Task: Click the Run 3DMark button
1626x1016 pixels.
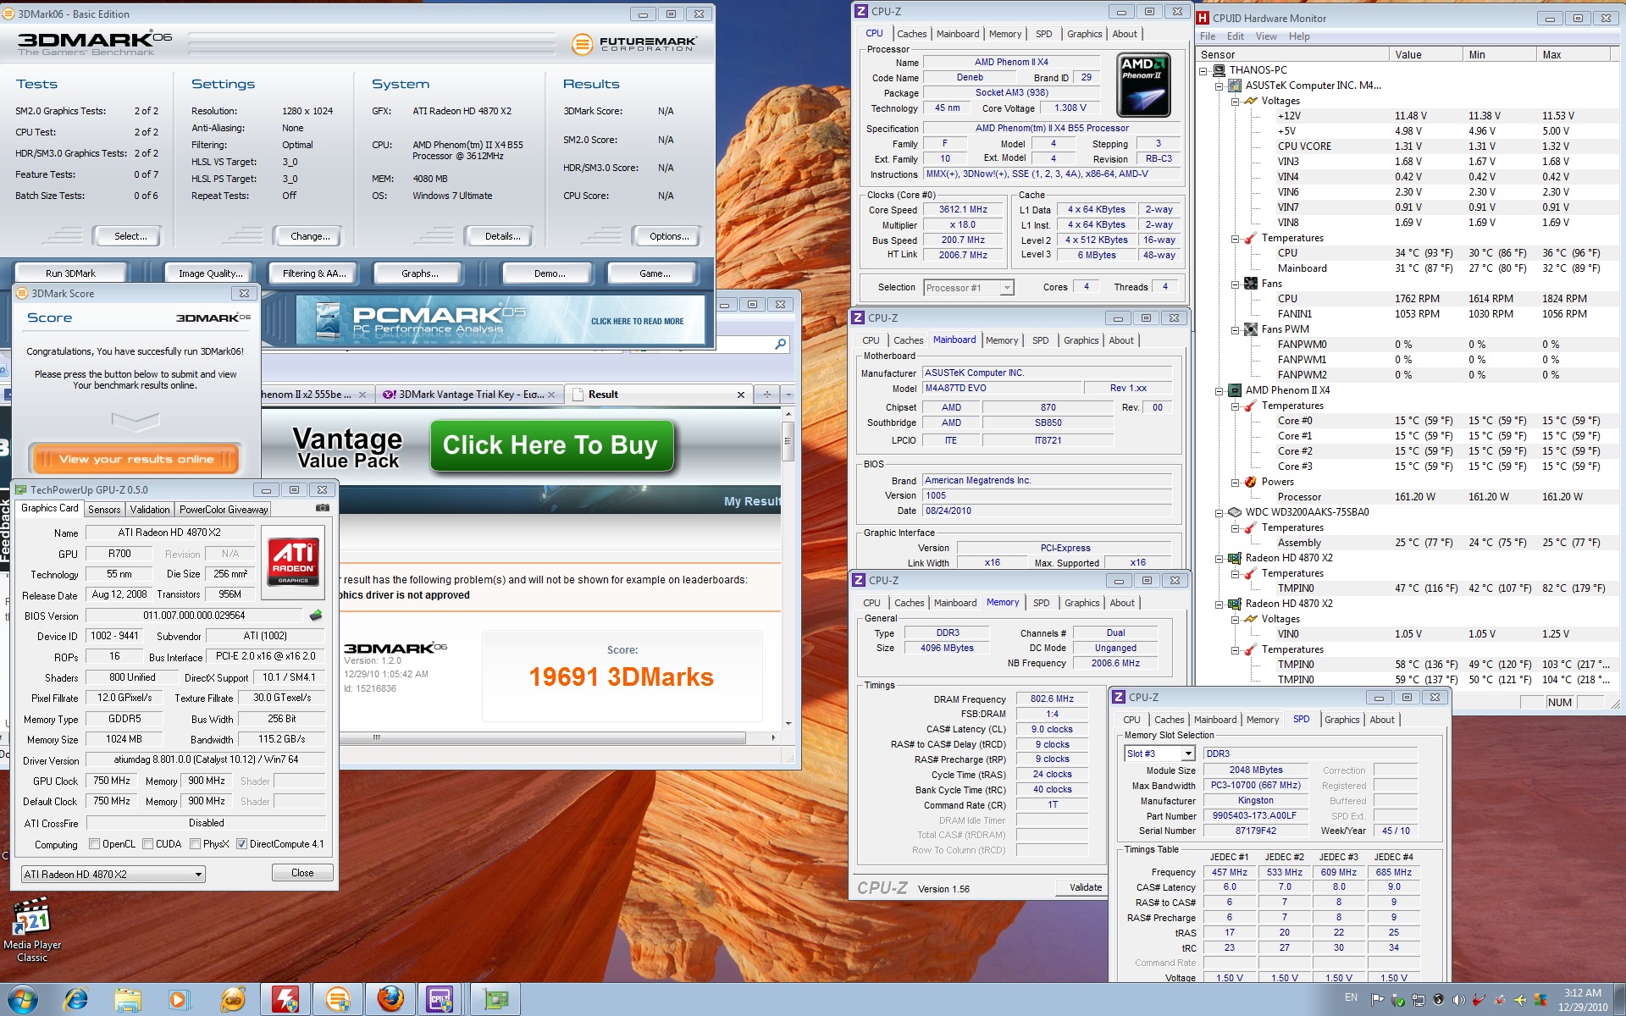Action: click(x=70, y=273)
